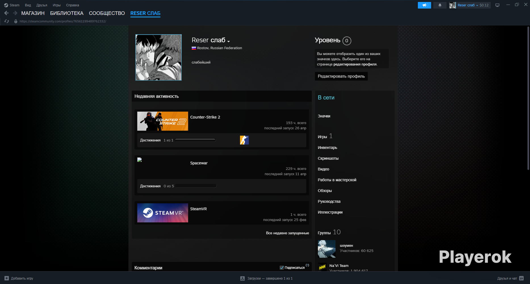This screenshot has width=530, height=284.
Task: Click the Russian flag icon
Action: [x=194, y=48]
